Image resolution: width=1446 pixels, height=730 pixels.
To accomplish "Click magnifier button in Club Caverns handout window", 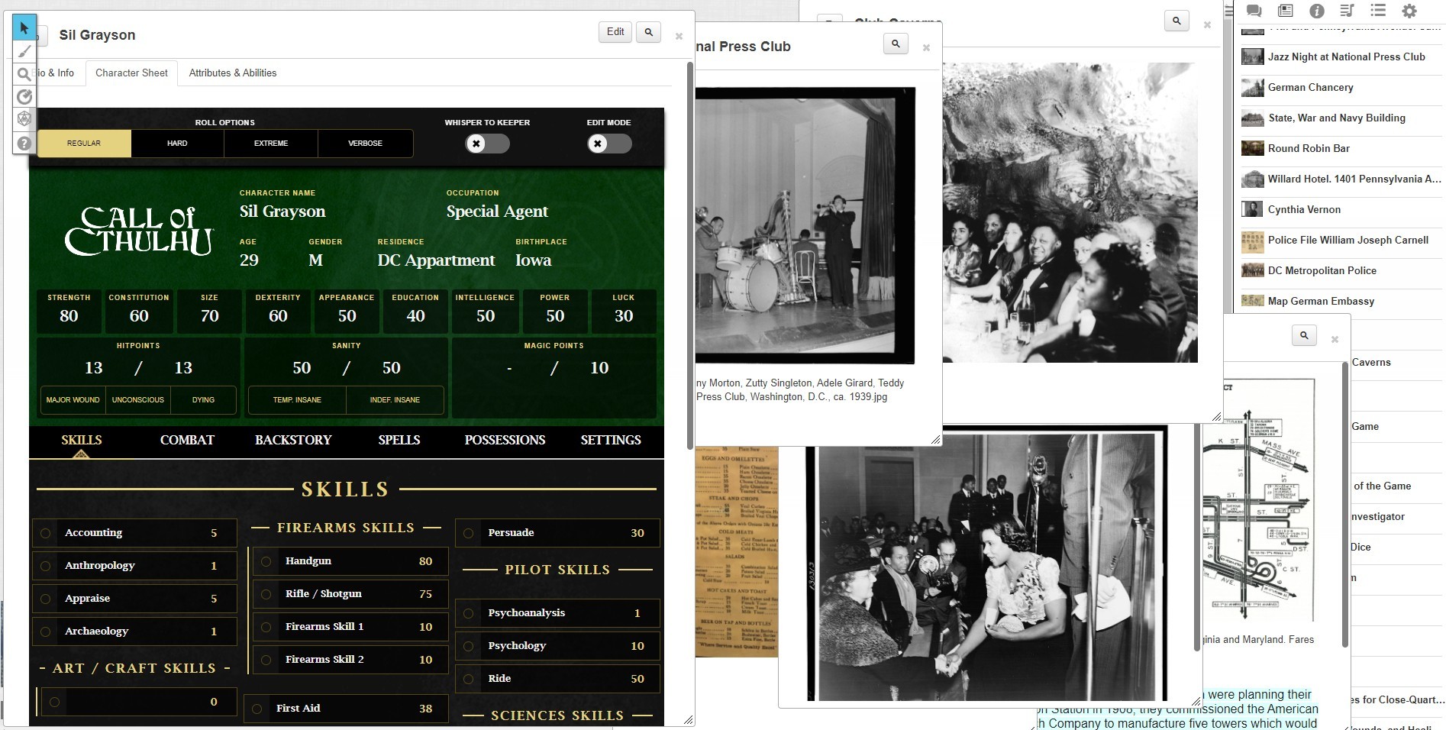I will tap(1176, 21).
